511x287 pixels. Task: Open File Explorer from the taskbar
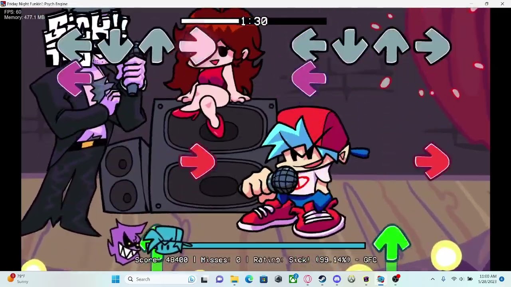point(234,279)
